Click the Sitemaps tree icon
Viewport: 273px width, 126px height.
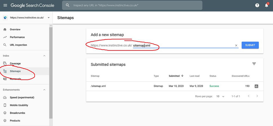tap(5, 71)
